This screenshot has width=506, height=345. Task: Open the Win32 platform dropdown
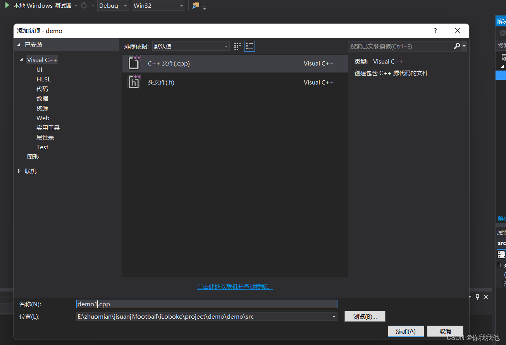click(x=181, y=6)
